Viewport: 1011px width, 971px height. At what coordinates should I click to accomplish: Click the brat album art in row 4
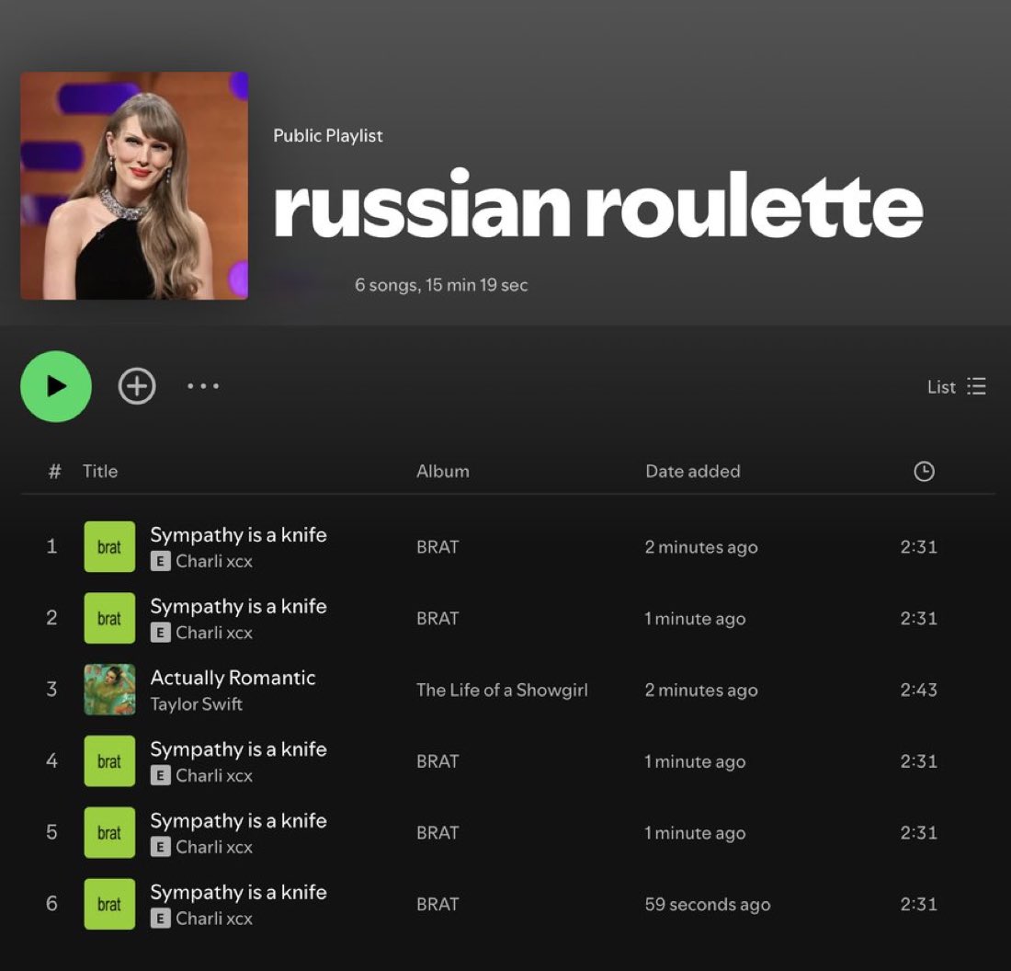pos(109,761)
